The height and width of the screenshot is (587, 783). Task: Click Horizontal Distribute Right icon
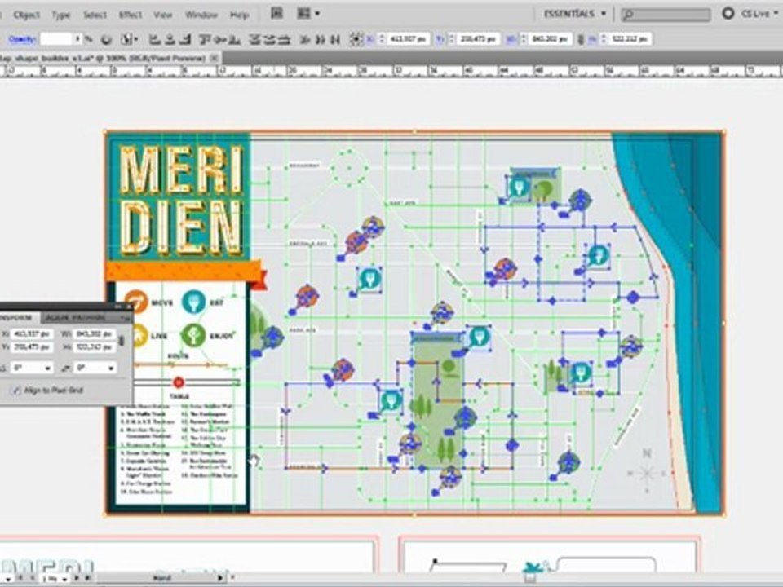335,39
